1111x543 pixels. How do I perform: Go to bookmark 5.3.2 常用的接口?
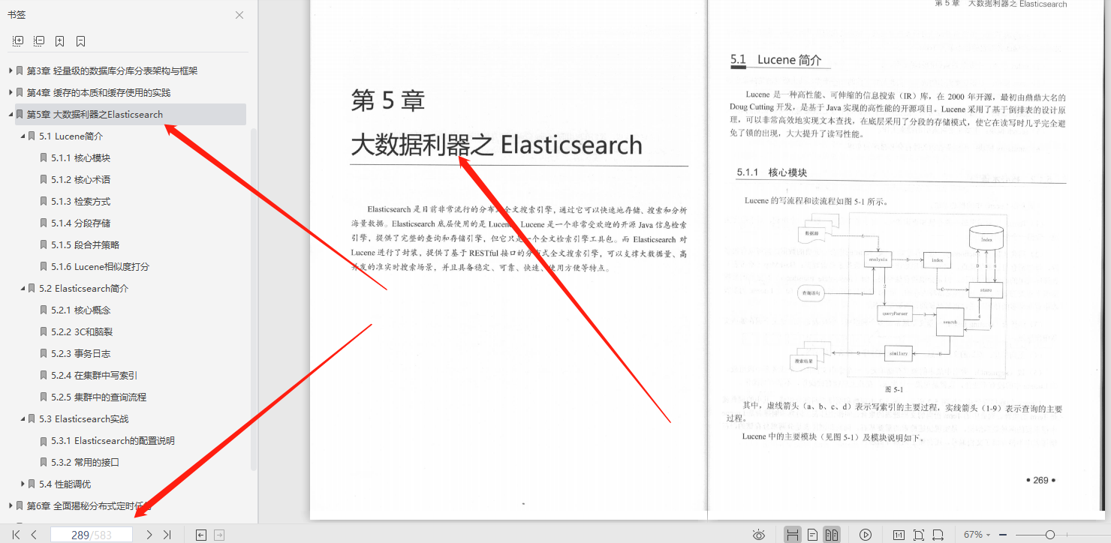[85, 462]
